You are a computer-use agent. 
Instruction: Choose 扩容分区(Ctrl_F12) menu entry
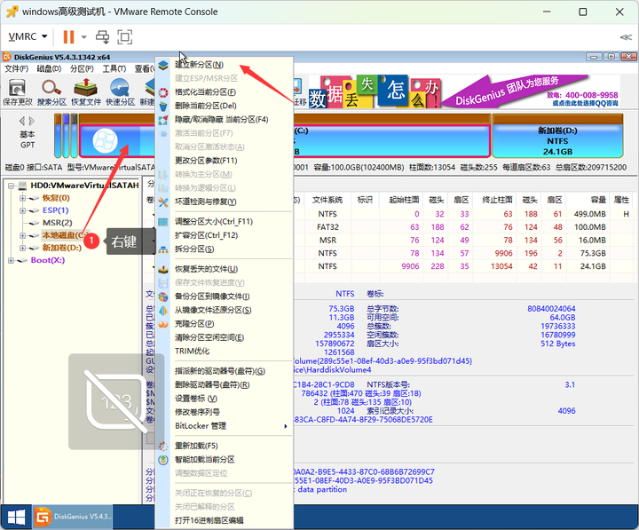coord(225,235)
